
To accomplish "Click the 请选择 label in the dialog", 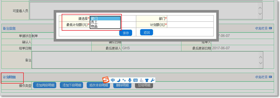I will click(x=83, y=19).
